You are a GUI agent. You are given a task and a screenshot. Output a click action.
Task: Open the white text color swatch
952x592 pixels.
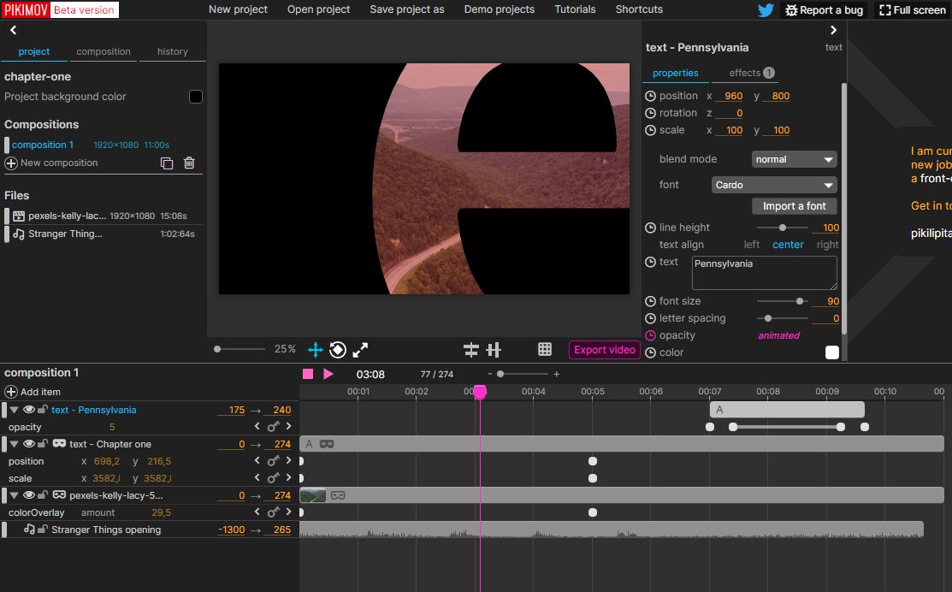(831, 352)
